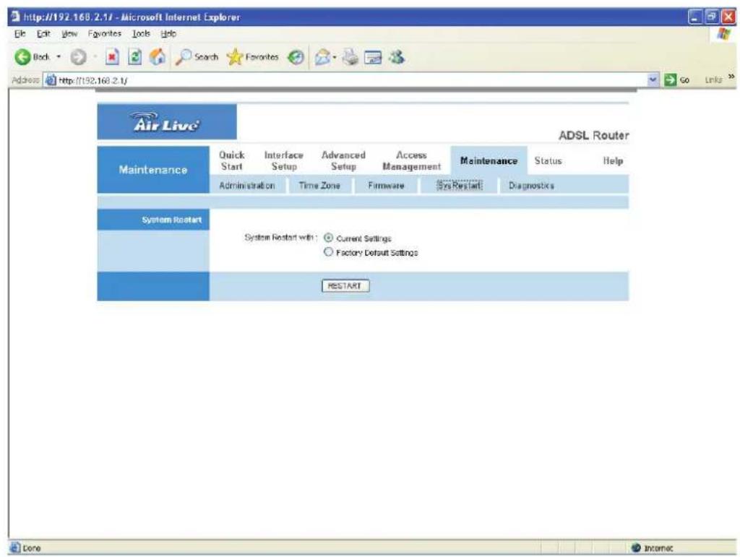The width and height of the screenshot is (740, 557).
Task: Expand the Mail icon dropdown arrow
Action: coord(335,58)
